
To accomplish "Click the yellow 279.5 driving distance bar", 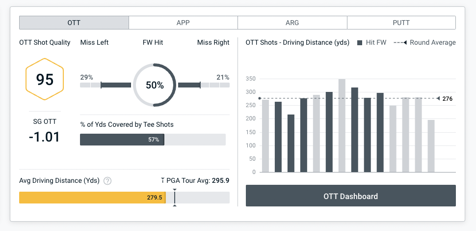I will point(92,198).
